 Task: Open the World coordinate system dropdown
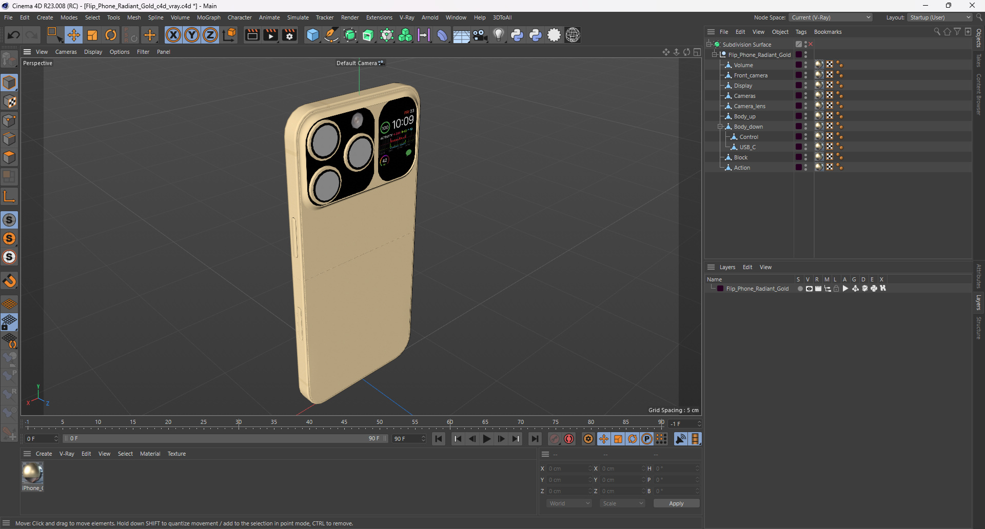pyautogui.click(x=569, y=503)
